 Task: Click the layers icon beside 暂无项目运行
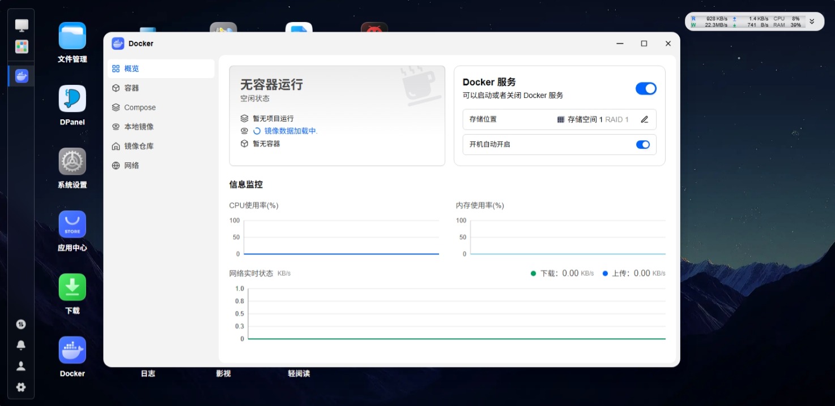(x=244, y=118)
